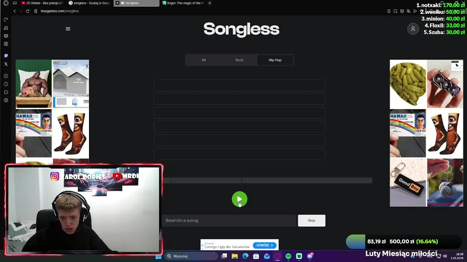Open settings gear in Opera sidebar
Image resolution: width=467 pixels, height=262 pixels.
tap(6, 100)
